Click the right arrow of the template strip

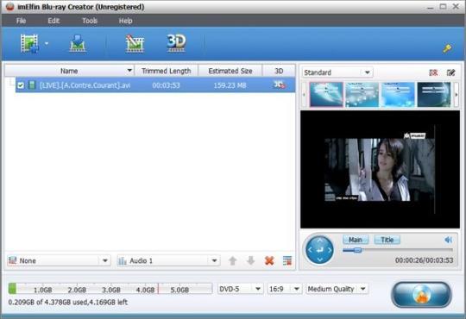pos(457,95)
